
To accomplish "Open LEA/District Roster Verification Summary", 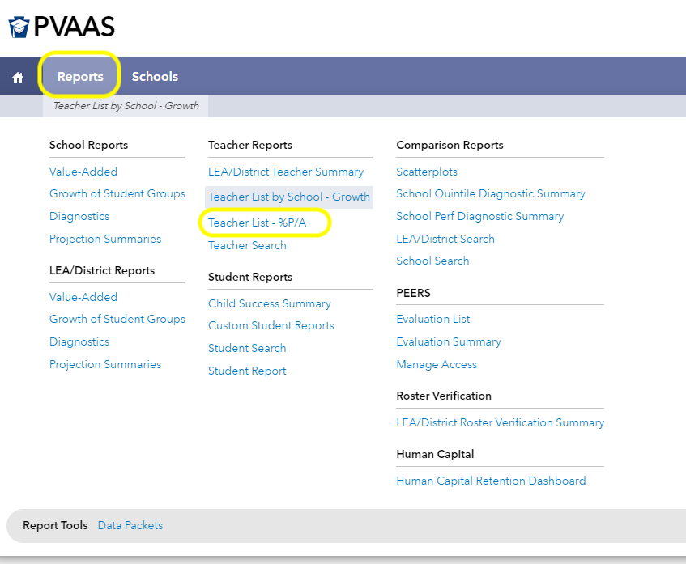I will tap(500, 422).
